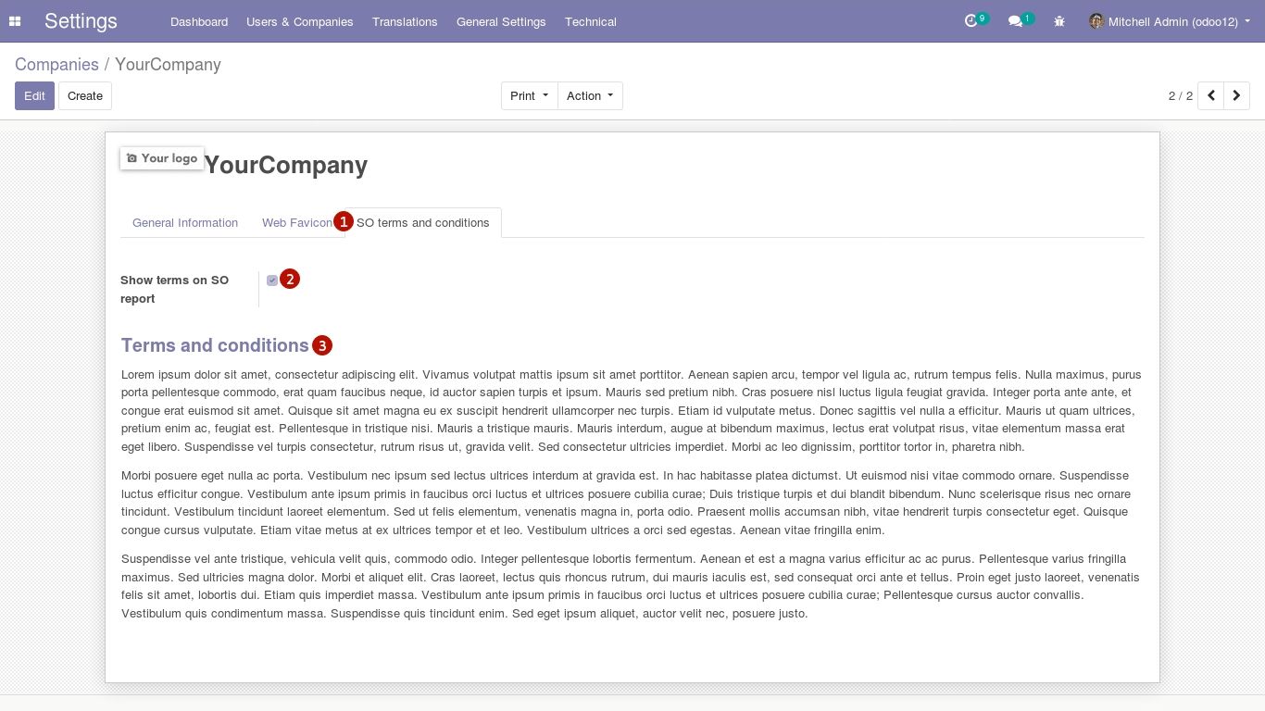Select SO terms and conditions tab
Viewport: 1265px width, 711px height.
423,222
